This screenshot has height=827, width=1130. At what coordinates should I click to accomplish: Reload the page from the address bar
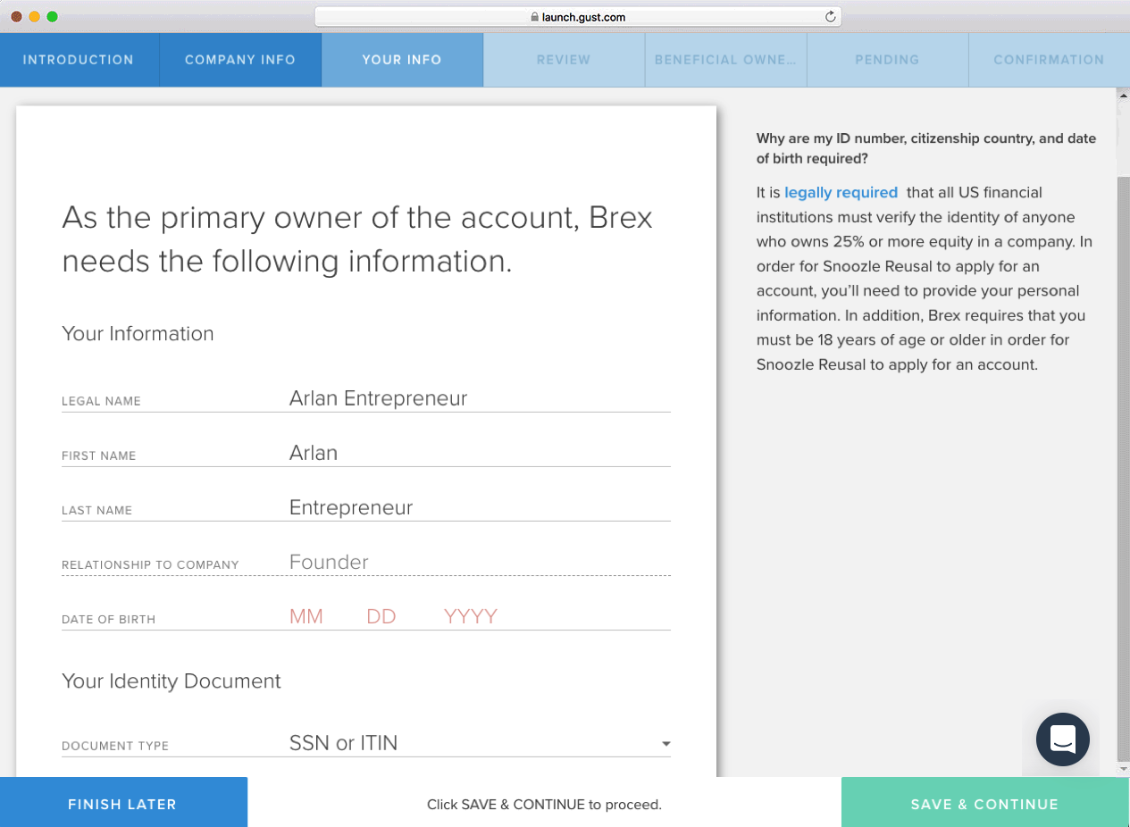tap(830, 16)
